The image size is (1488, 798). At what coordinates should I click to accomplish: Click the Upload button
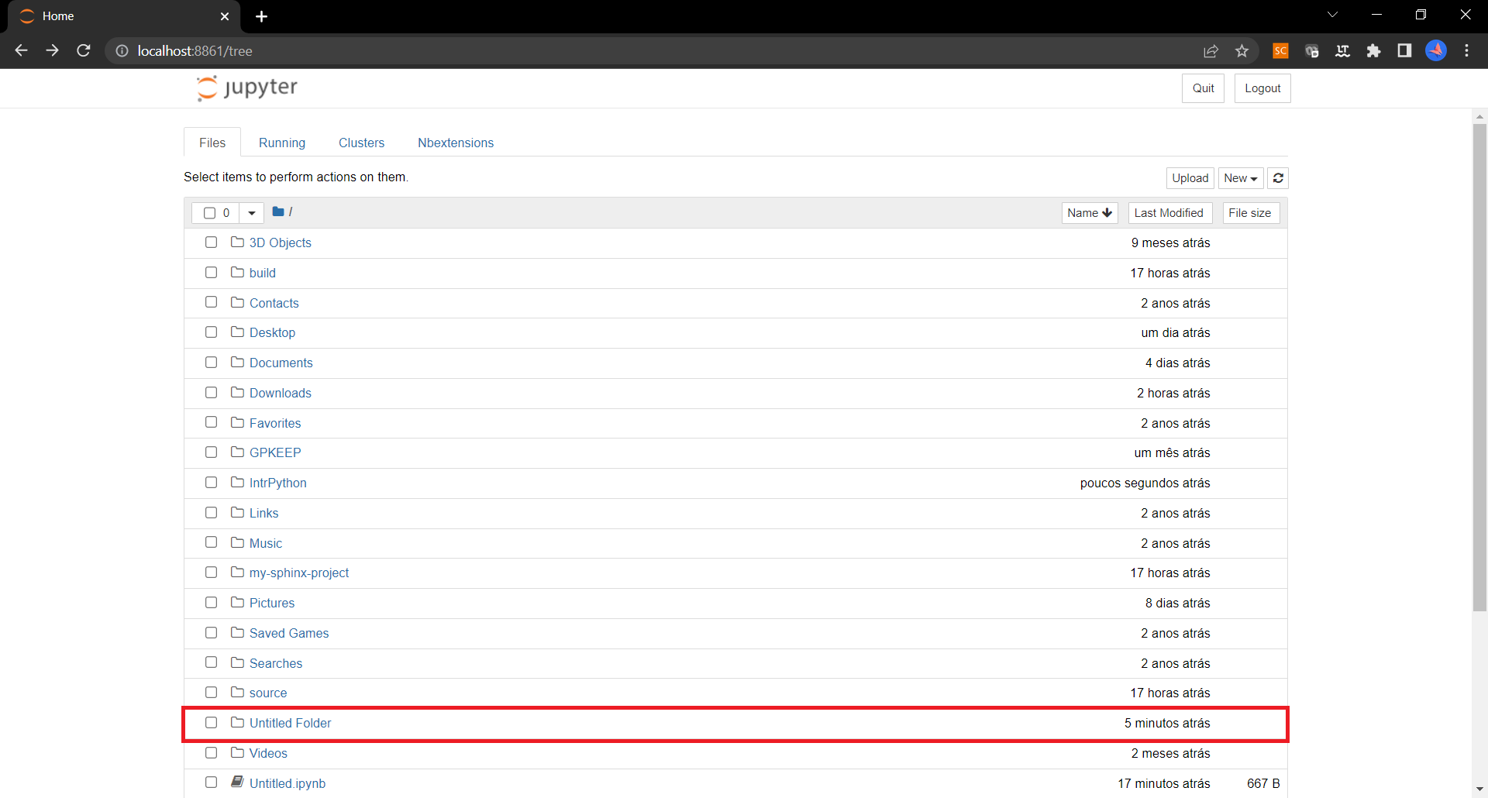pos(1190,178)
